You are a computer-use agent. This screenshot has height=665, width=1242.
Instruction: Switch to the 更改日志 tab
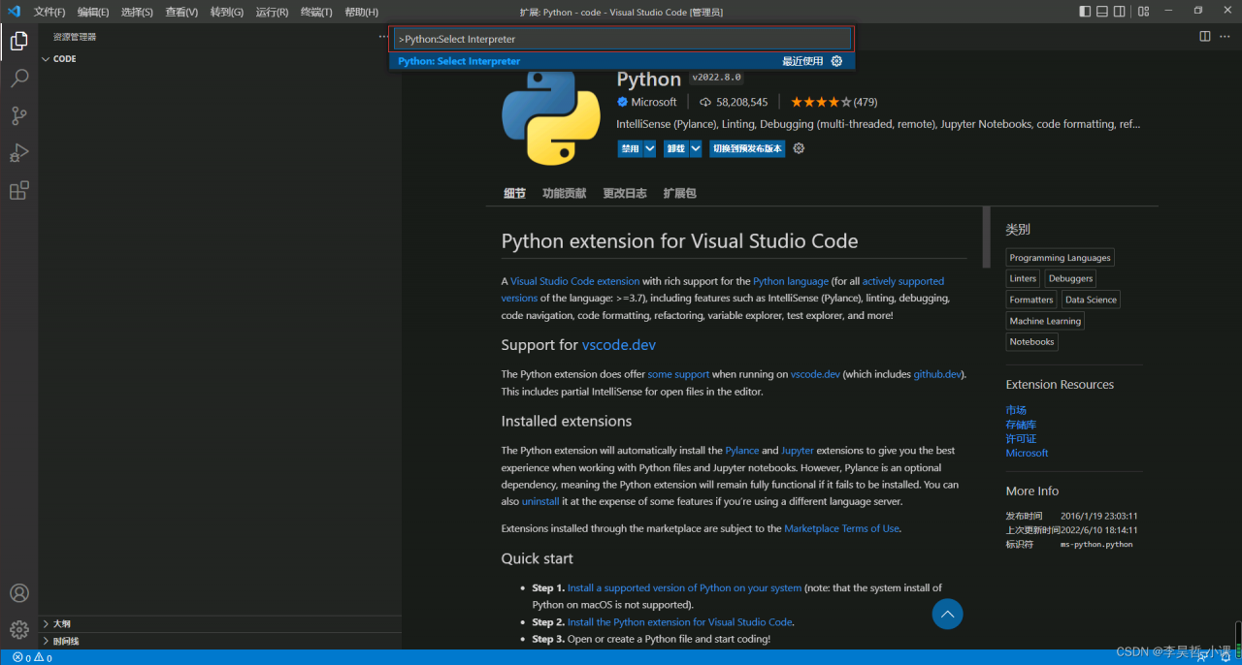tap(624, 193)
